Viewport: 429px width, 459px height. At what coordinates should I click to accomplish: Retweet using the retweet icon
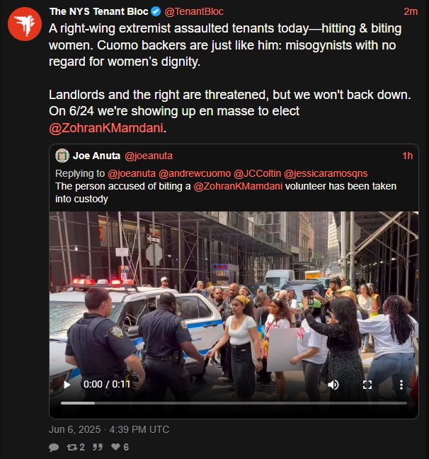coord(72,447)
